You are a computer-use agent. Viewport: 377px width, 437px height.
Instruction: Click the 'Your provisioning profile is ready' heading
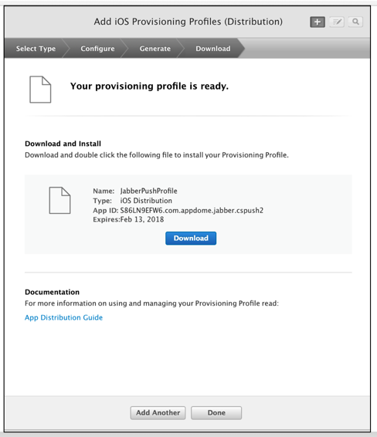149,86
